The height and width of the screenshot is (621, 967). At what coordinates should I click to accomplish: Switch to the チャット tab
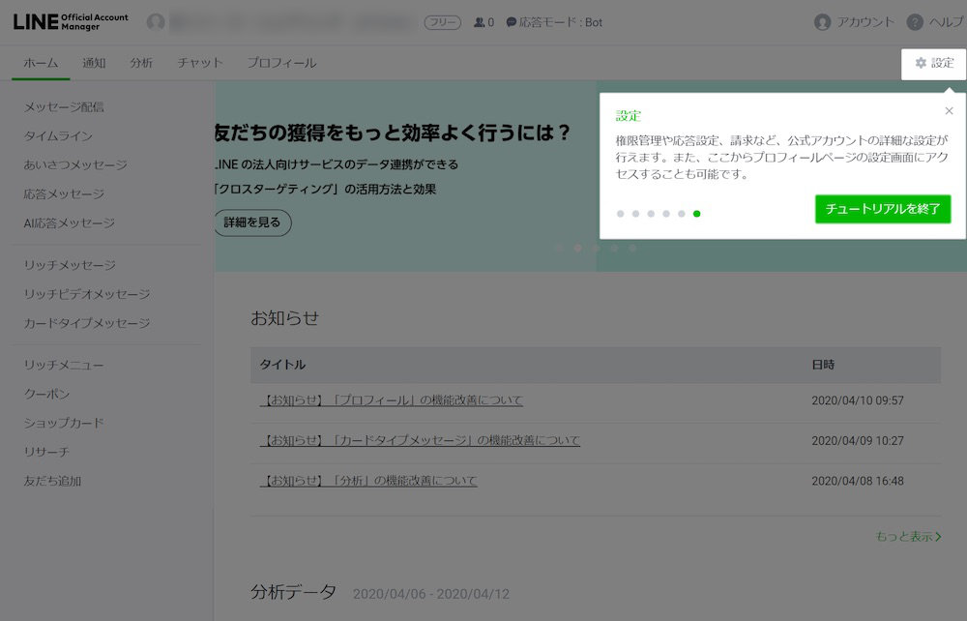(x=200, y=63)
